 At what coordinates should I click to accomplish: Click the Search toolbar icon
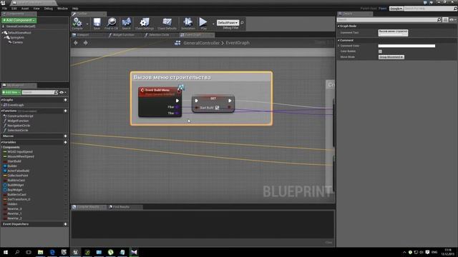126,24
